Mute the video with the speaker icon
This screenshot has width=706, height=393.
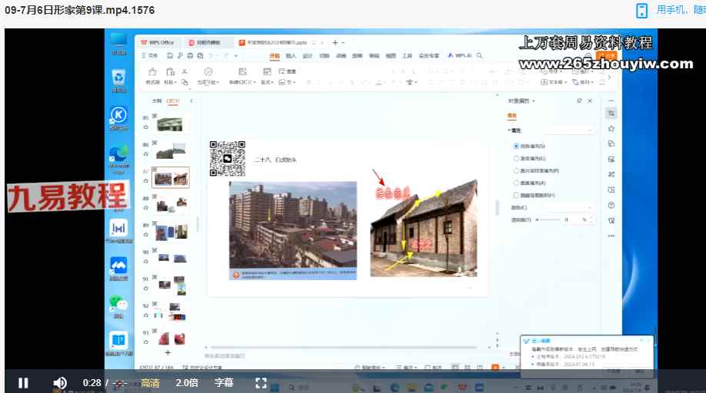coord(60,383)
